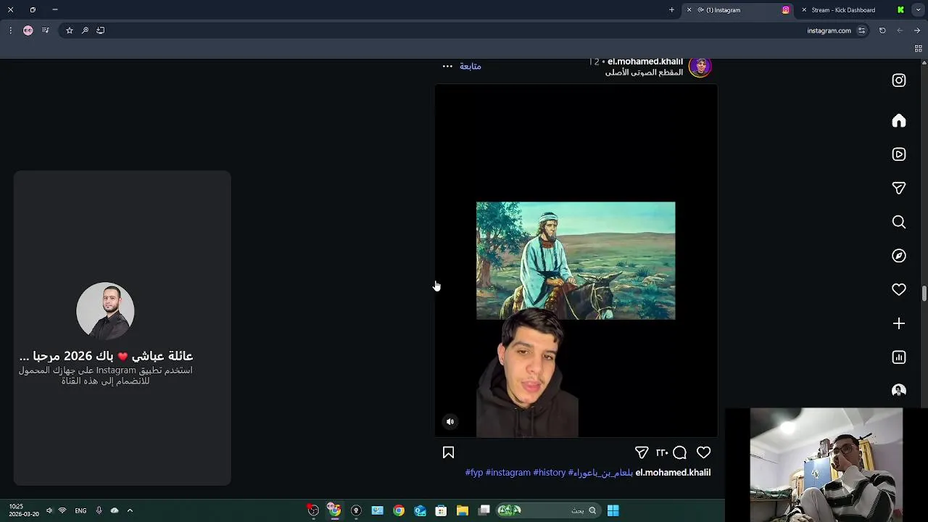
Task: Open the zoom magnifier in address bar
Action: click(x=85, y=30)
